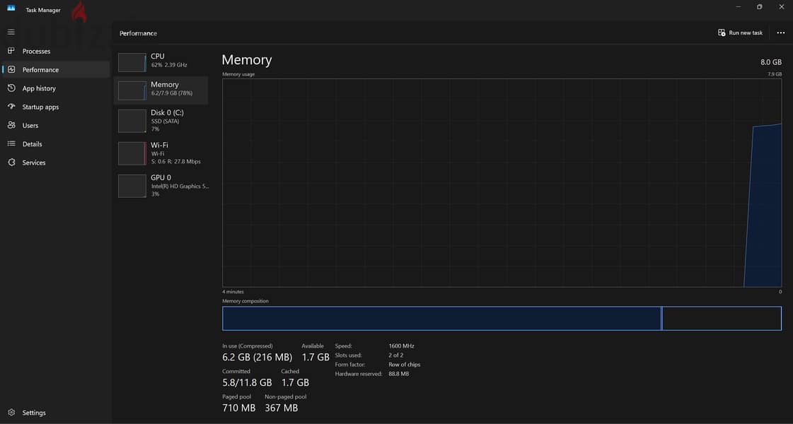Open Settings gear at the bottom
This screenshot has height=424, width=793.
point(11,413)
